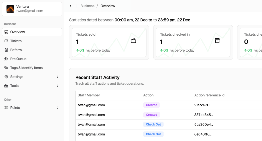Viewport: 262px width, 141px height.
Task: Click the Points scan icon
Action: tap(6, 108)
